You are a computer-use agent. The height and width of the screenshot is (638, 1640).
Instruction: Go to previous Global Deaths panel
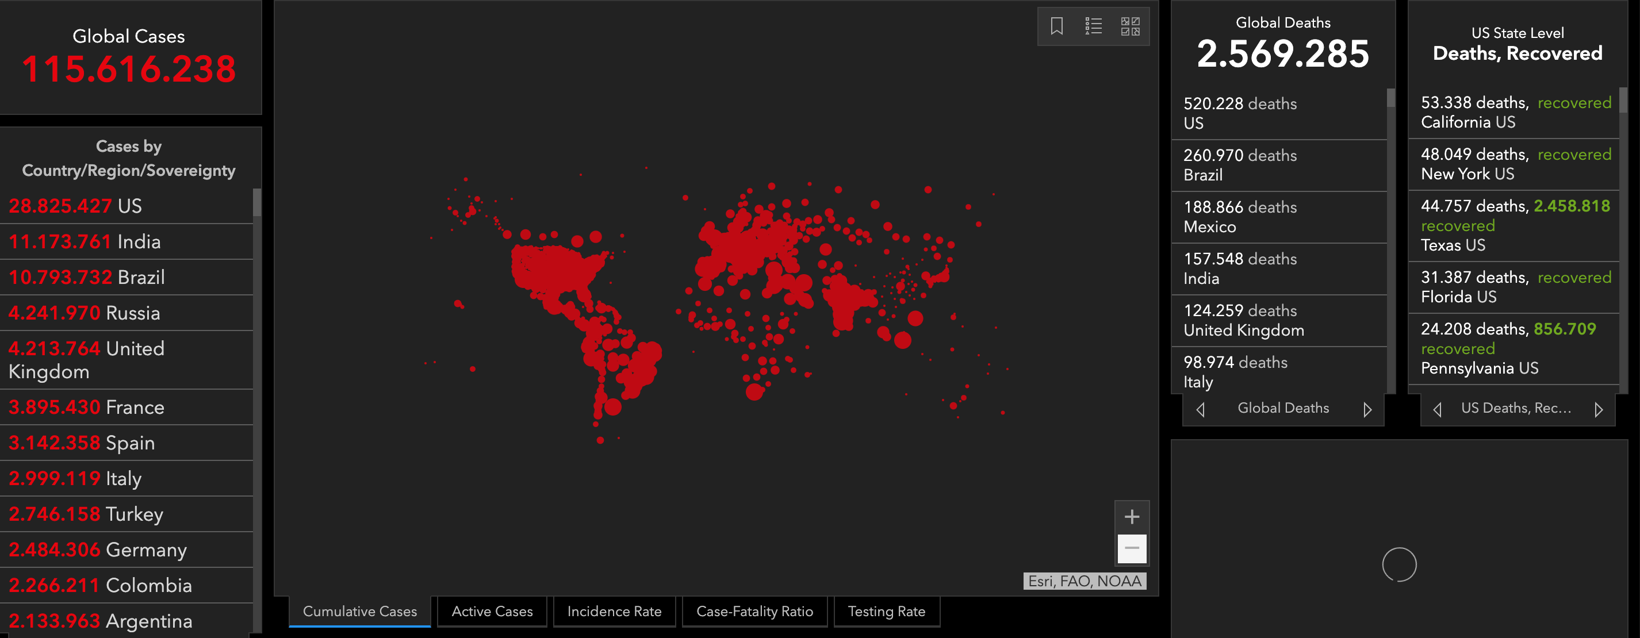coord(1201,410)
